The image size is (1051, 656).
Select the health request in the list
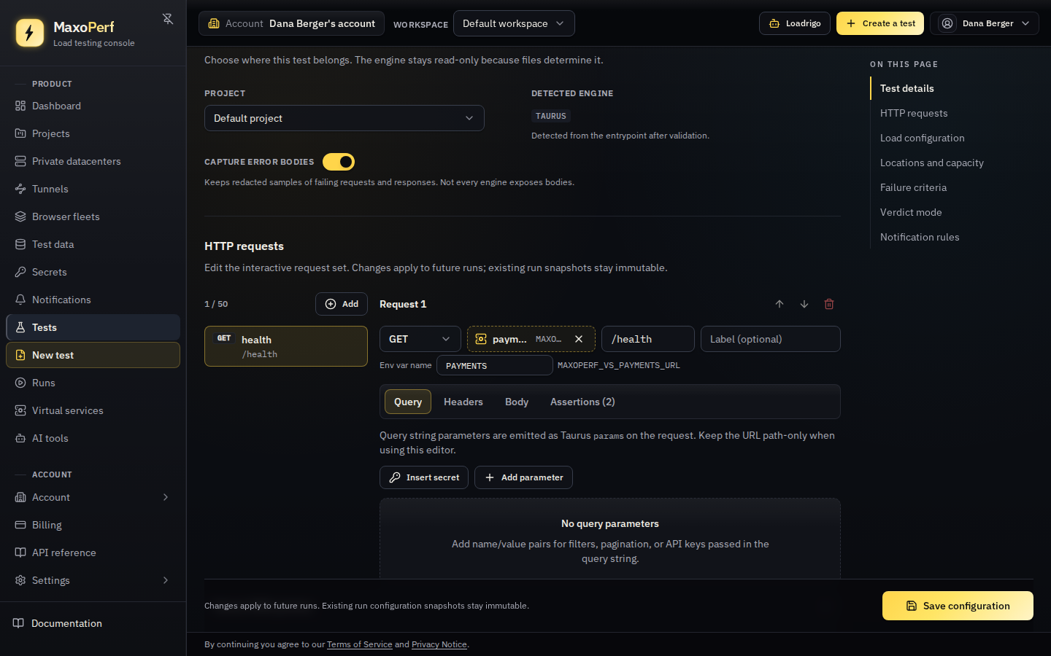pyautogui.click(x=286, y=346)
